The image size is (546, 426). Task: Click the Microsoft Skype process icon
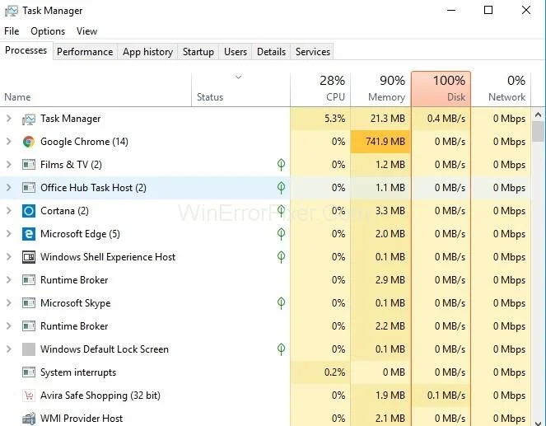29,303
